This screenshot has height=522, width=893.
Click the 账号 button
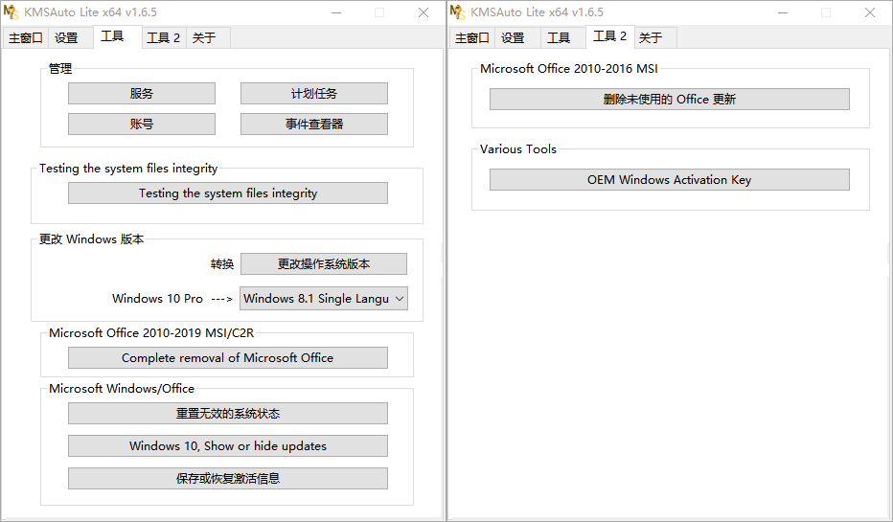[142, 125]
